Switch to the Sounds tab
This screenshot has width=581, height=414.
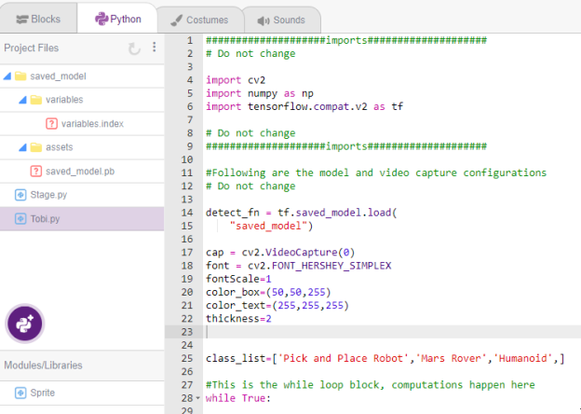coord(280,19)
